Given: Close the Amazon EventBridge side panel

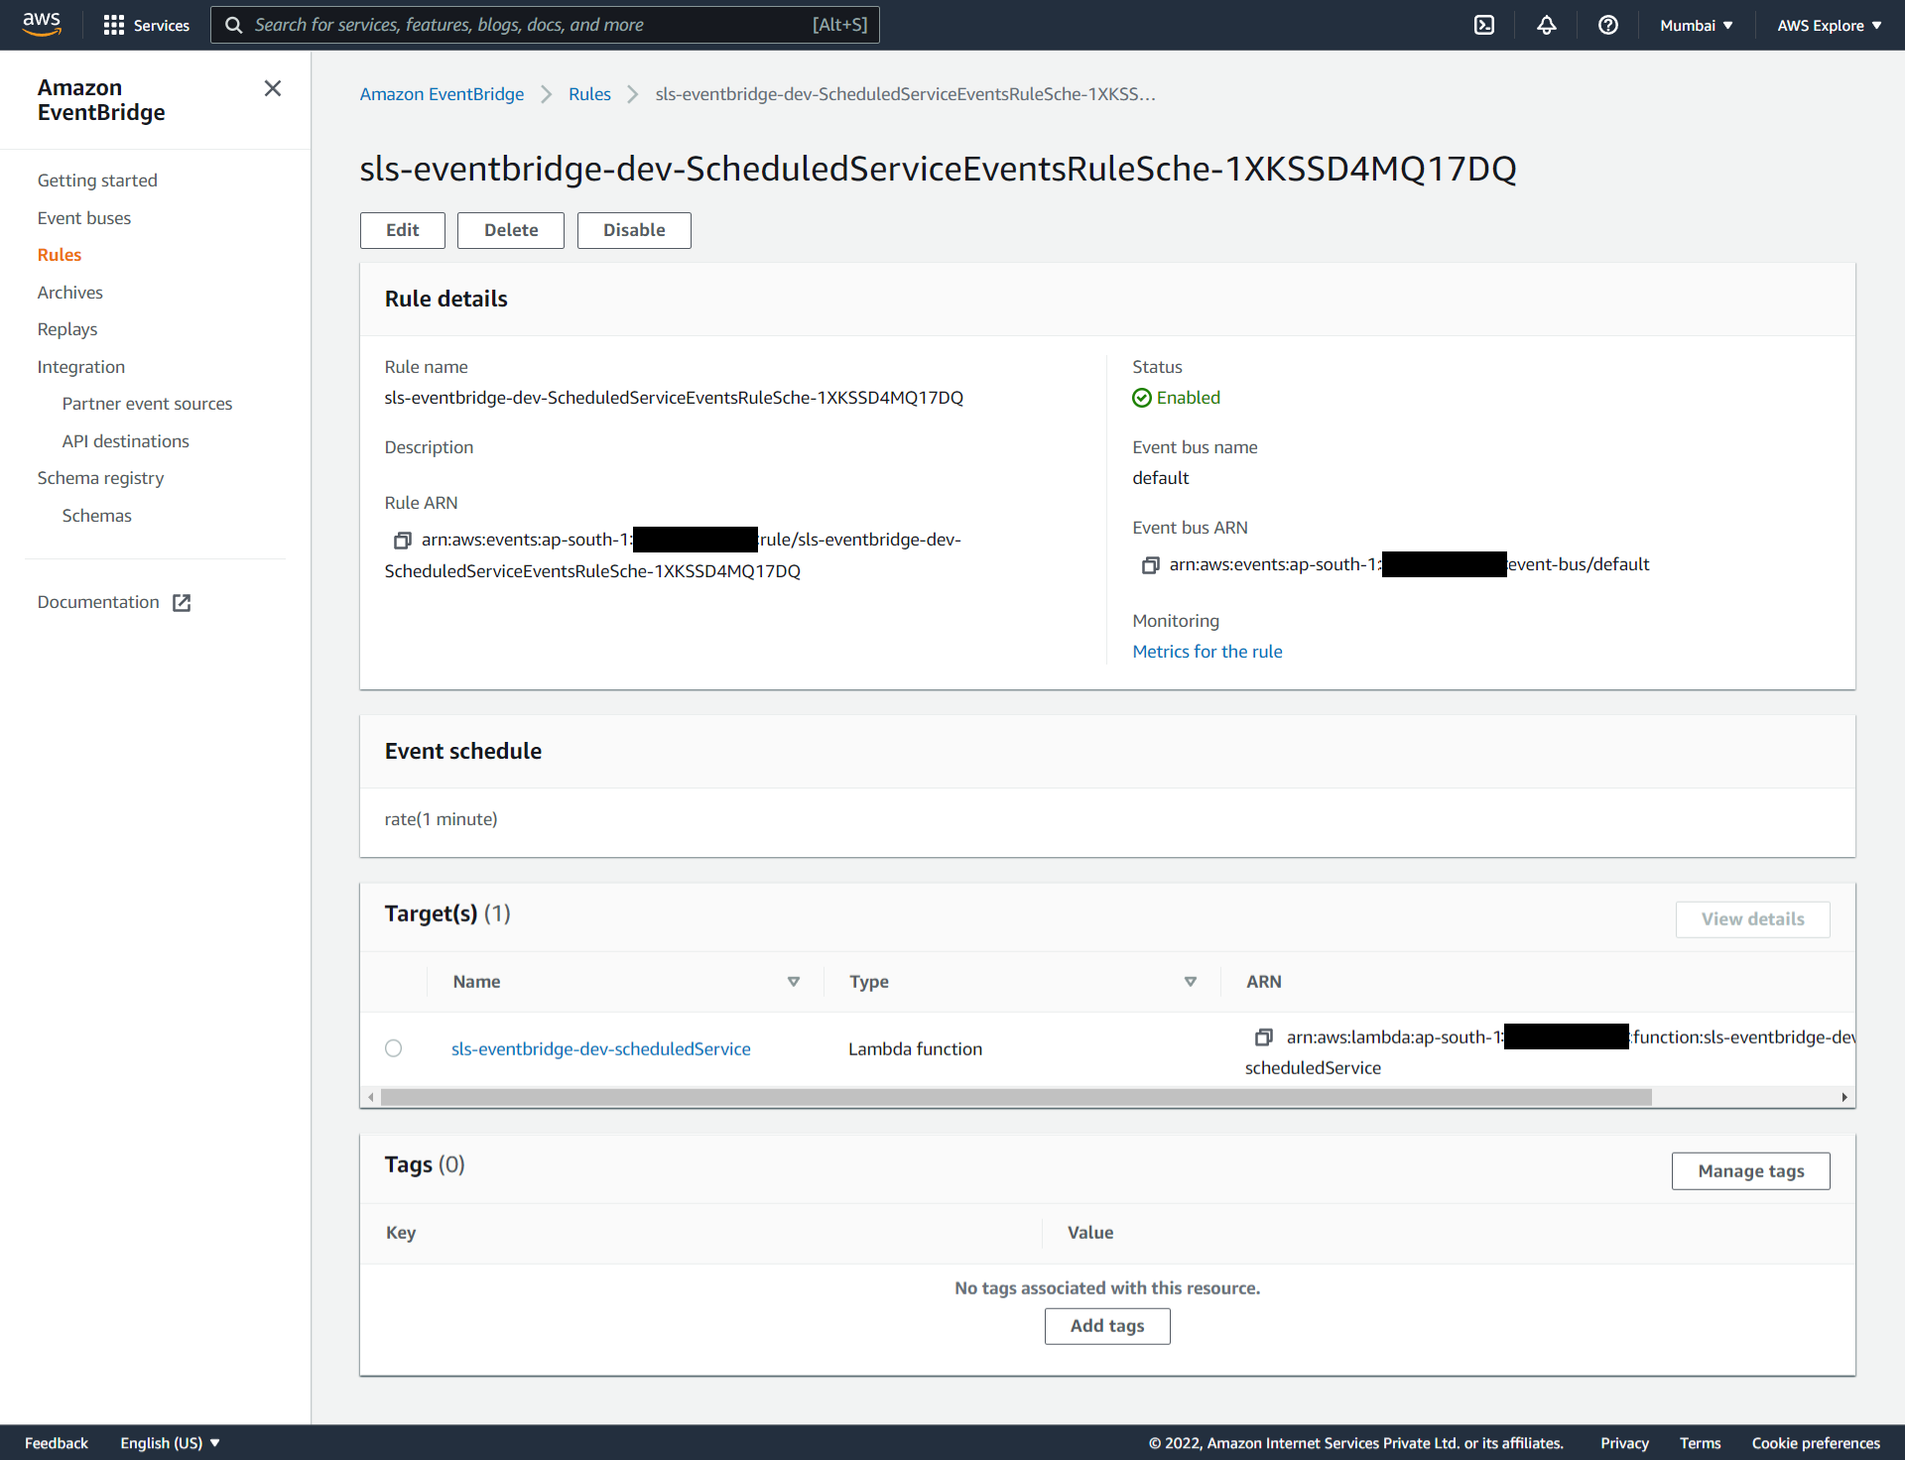Looking at the screenshot, I should 273,88.
